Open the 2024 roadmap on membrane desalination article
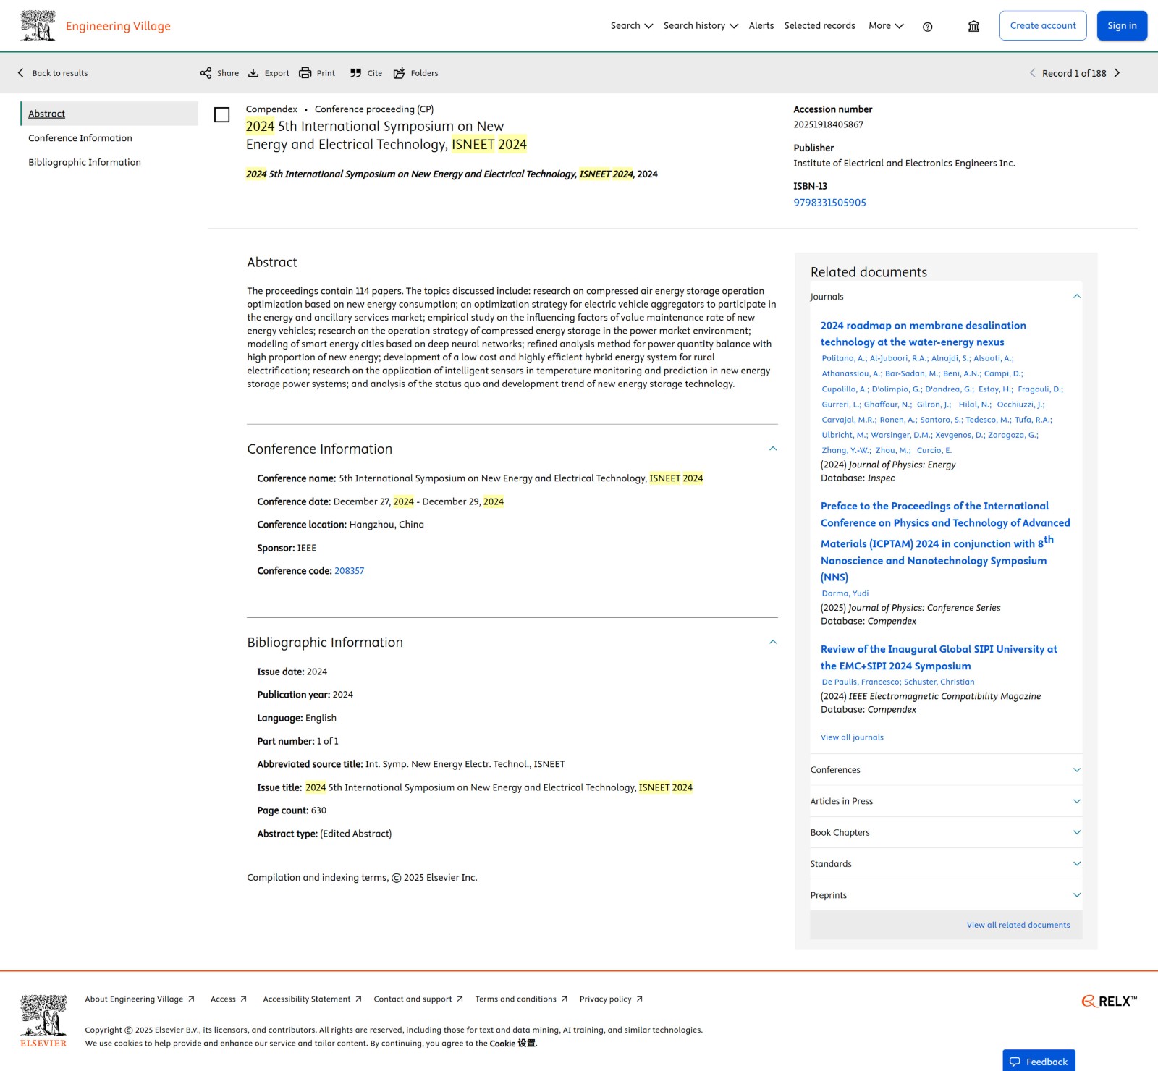This screenshot has width=1158, height=1071. 923,334
